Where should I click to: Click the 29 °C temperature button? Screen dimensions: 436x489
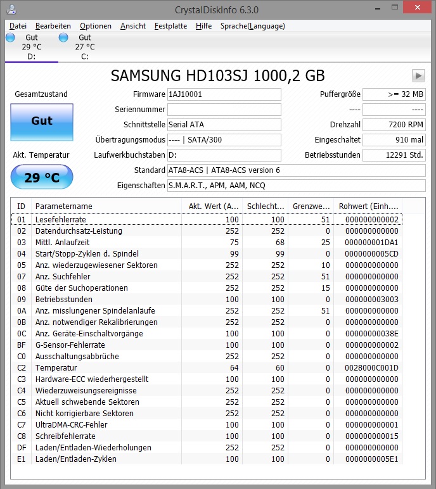pyautogui.click(x=42, y=177)
